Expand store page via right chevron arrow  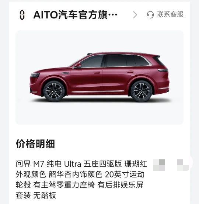click(135, 15)
